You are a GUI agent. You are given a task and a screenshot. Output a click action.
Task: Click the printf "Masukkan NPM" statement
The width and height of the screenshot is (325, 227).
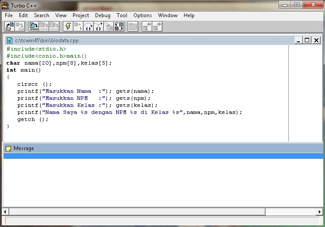coord(64,98)
